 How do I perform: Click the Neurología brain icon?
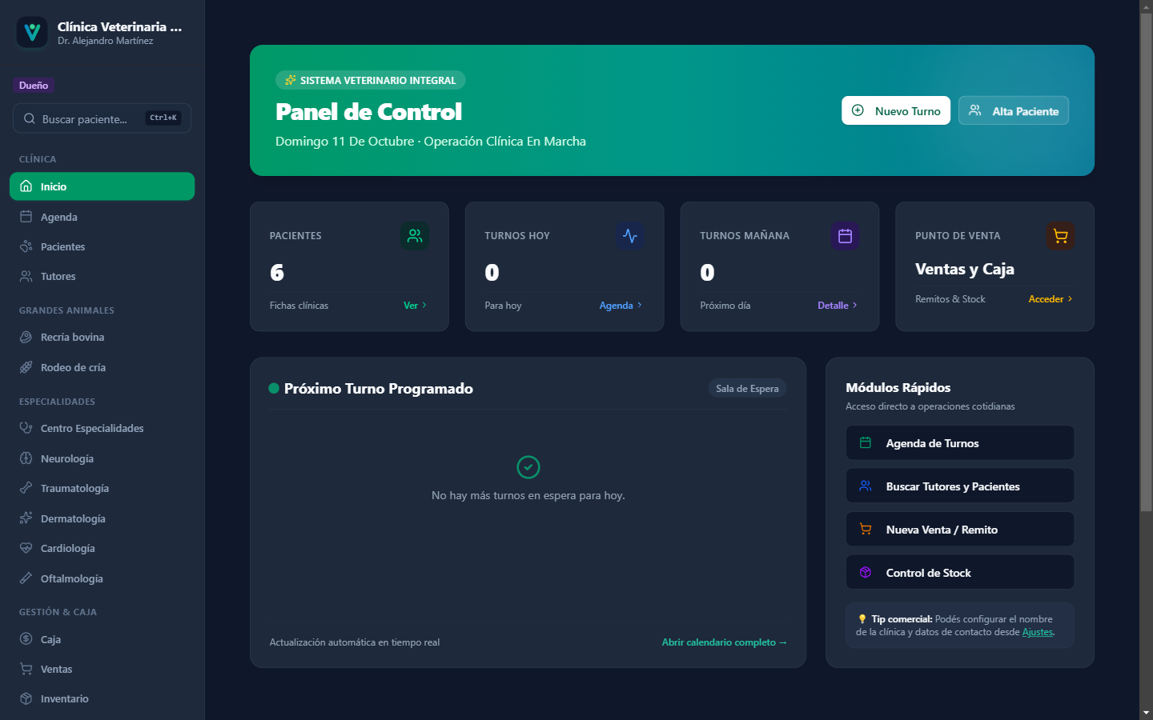click(26, 458)
